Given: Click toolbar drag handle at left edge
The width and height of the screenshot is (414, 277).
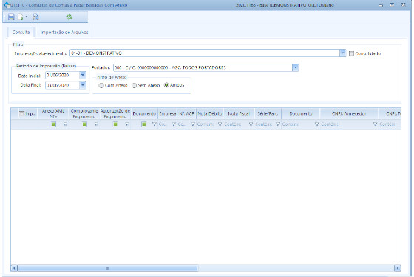Looking at the screenshot, I should click(4, 17).
